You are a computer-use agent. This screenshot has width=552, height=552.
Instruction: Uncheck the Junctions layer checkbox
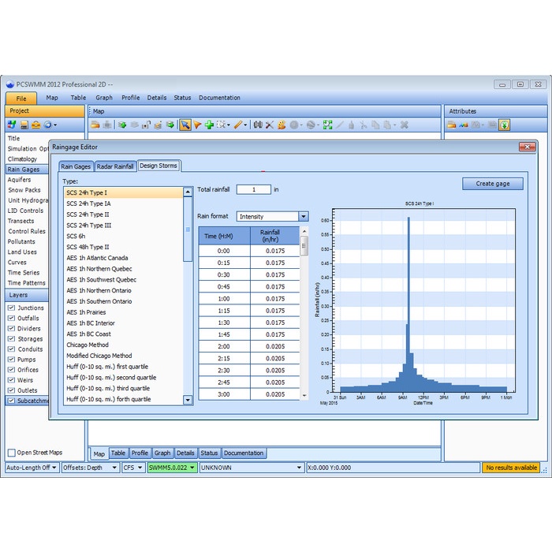click(11, 308)
